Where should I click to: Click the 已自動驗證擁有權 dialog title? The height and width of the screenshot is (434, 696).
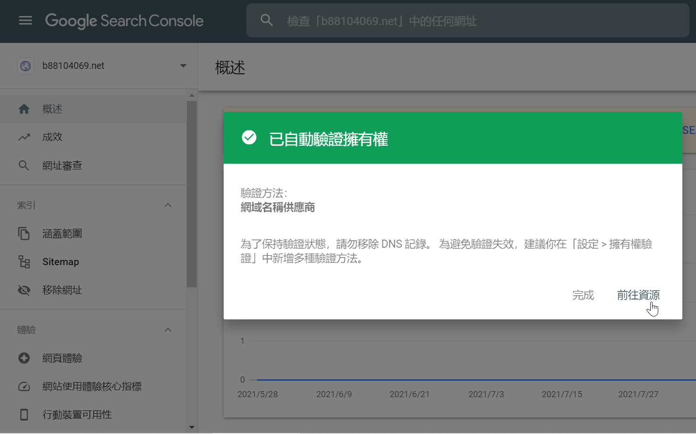pyautogui.click(x=329, y=139)
